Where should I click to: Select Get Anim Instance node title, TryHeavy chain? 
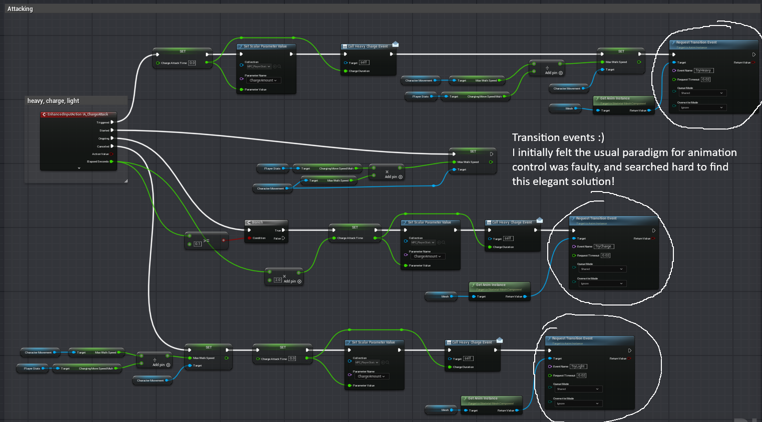(615, 98)
